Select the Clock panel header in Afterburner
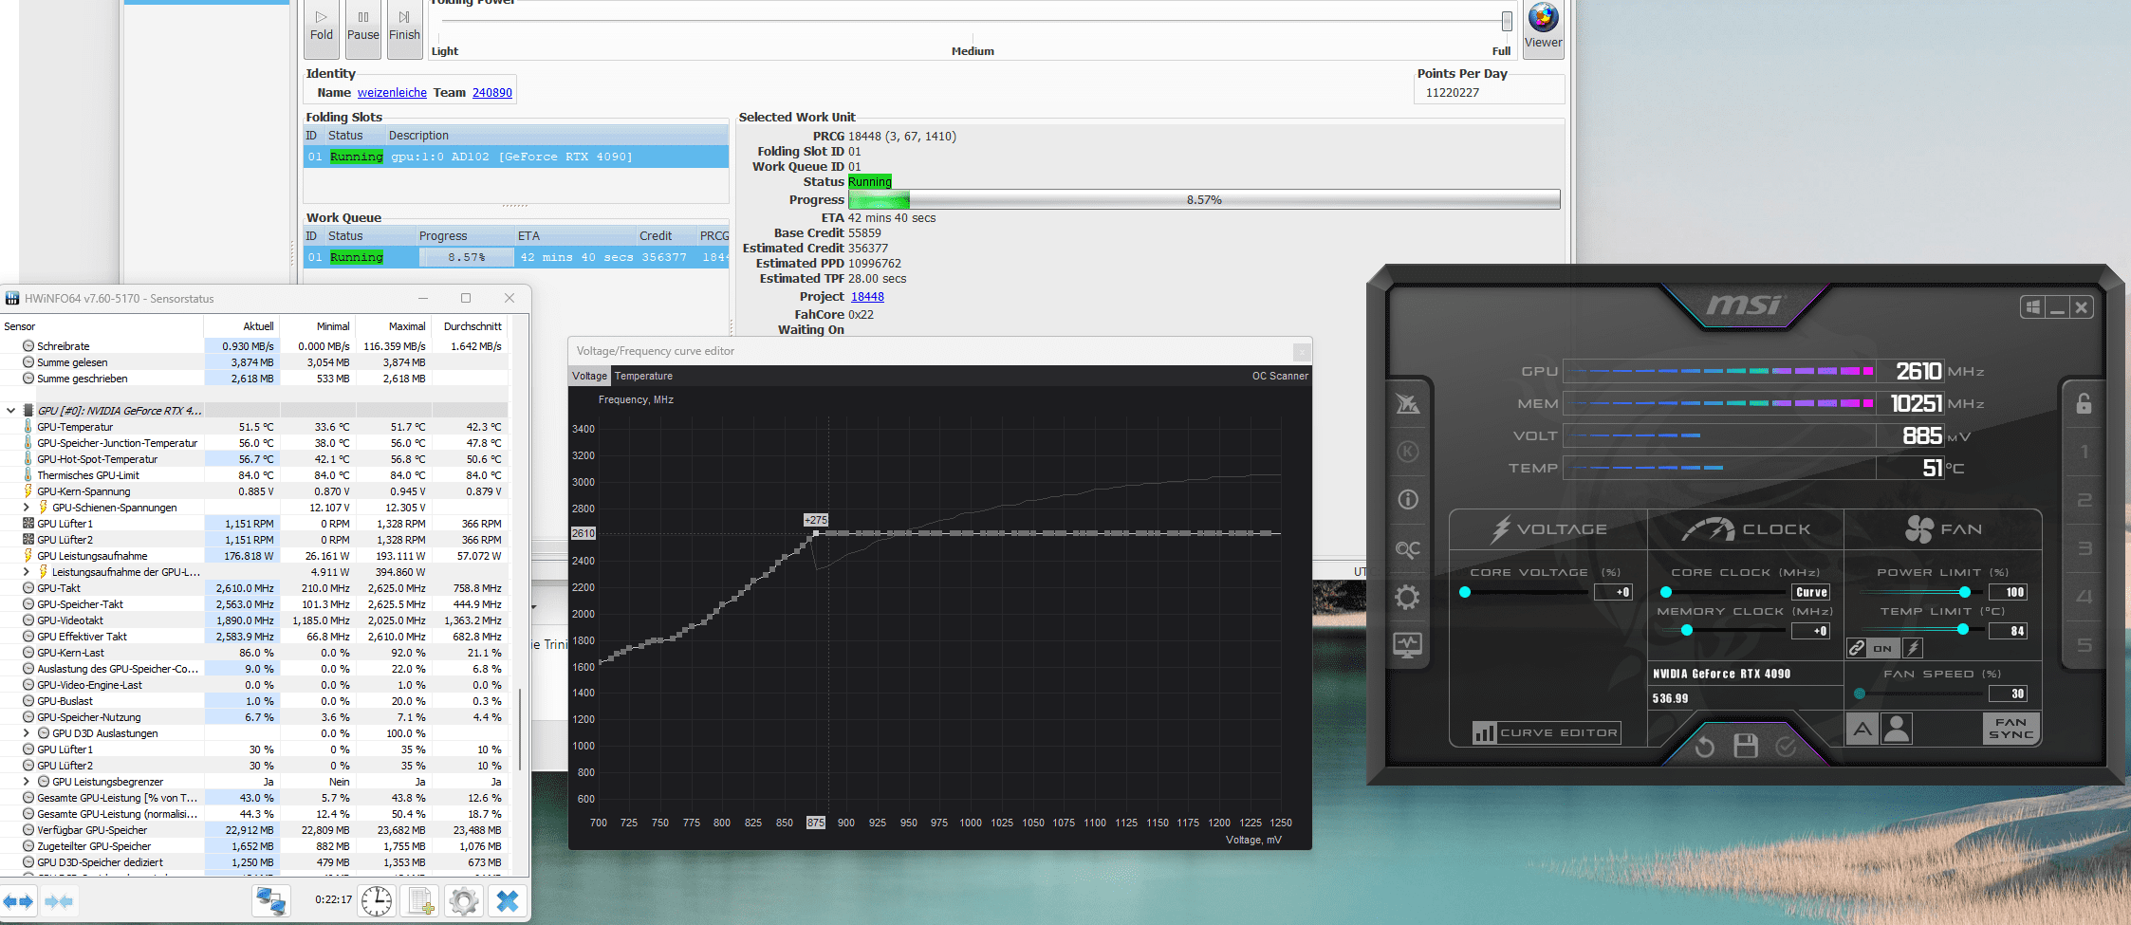 click(x=1746, y=529)
